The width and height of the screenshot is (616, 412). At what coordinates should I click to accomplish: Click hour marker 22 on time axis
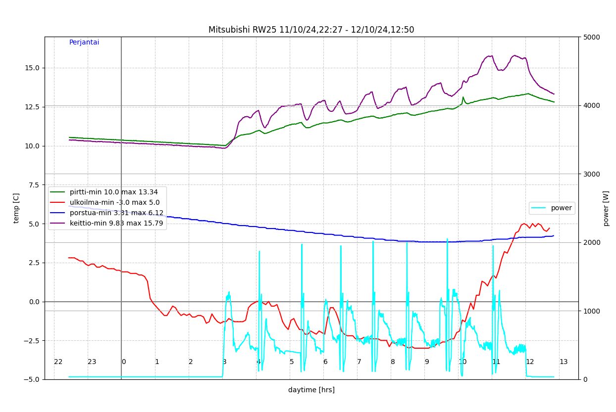(58, 362)
